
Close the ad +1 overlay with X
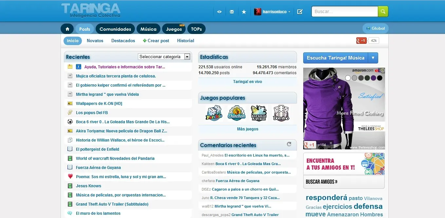[x=331, y=143]
